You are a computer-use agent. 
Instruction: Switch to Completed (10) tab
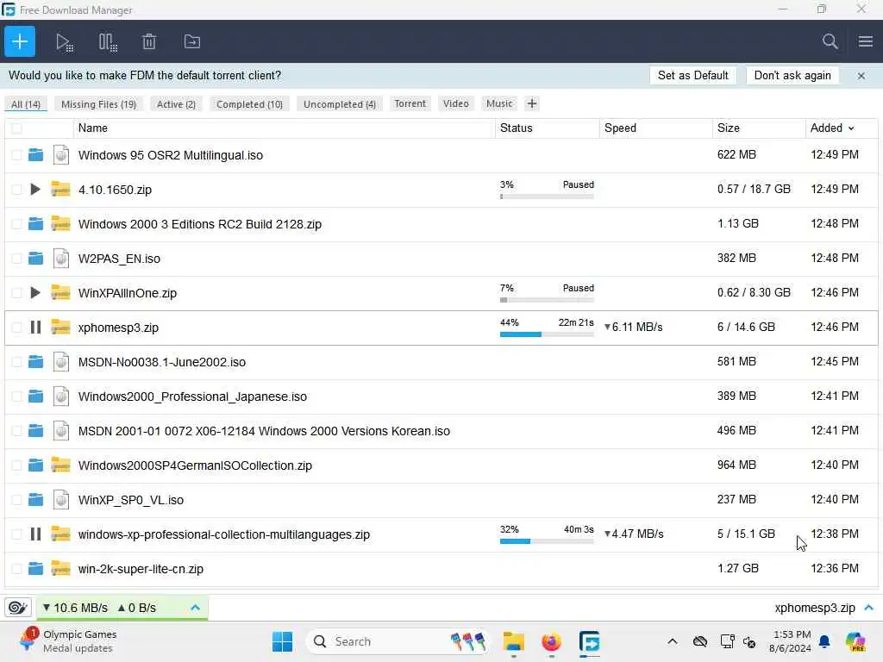(249, 104)
